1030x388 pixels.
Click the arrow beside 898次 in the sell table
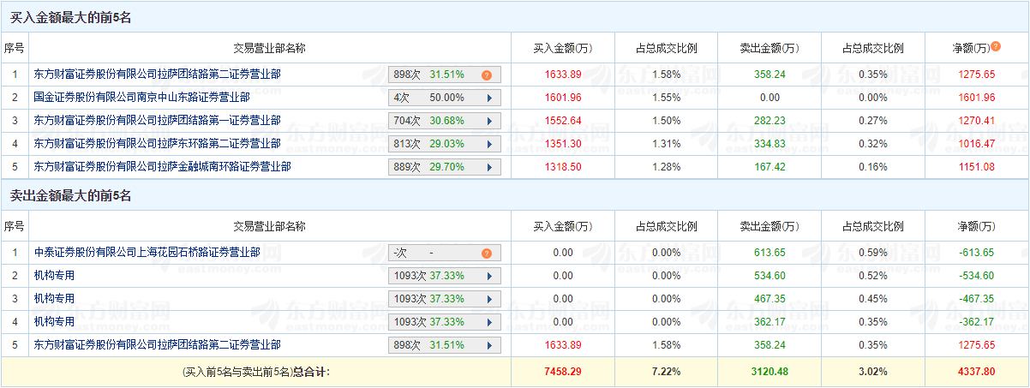pyautogui.click(x=489, y=345)
